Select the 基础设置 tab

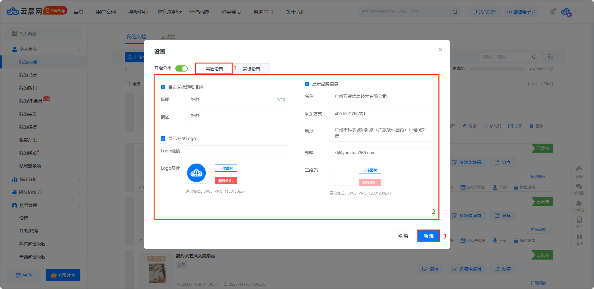[214, 69]
